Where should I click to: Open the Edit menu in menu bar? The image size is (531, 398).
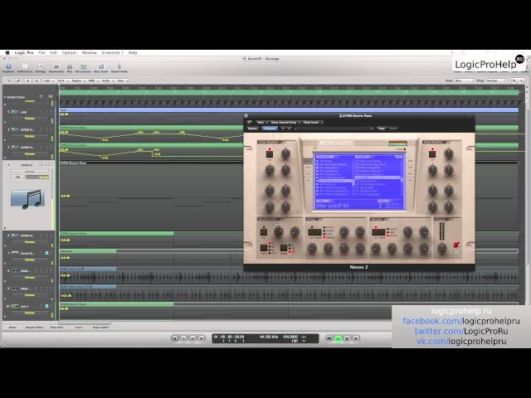(x=53, y=53)
